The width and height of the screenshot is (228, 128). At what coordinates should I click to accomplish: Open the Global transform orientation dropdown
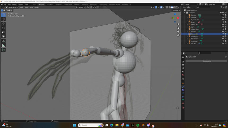[80, 7]
